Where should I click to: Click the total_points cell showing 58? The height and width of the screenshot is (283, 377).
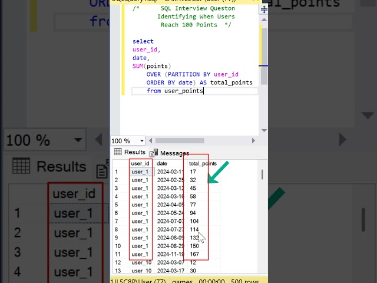(193, 196)
